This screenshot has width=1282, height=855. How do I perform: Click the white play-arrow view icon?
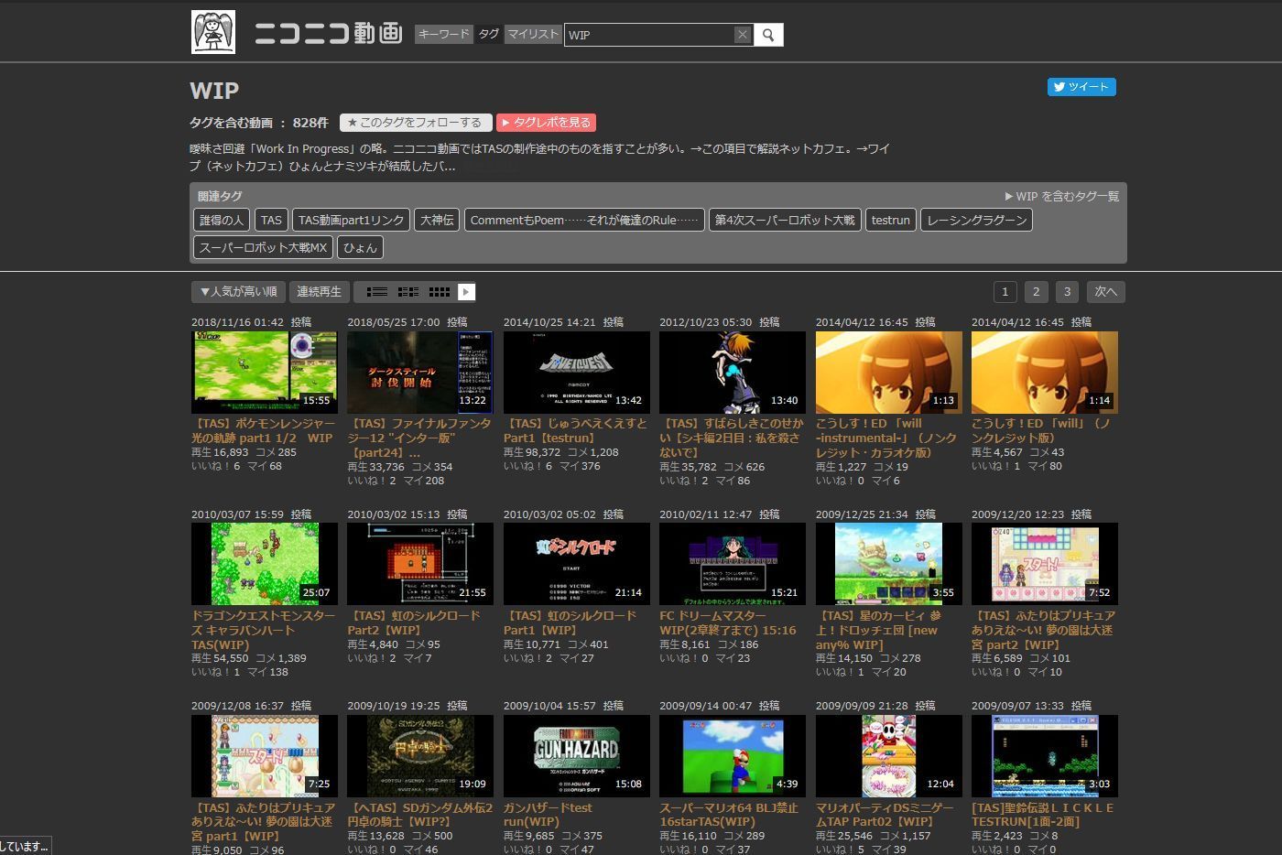tap(466, 292)
